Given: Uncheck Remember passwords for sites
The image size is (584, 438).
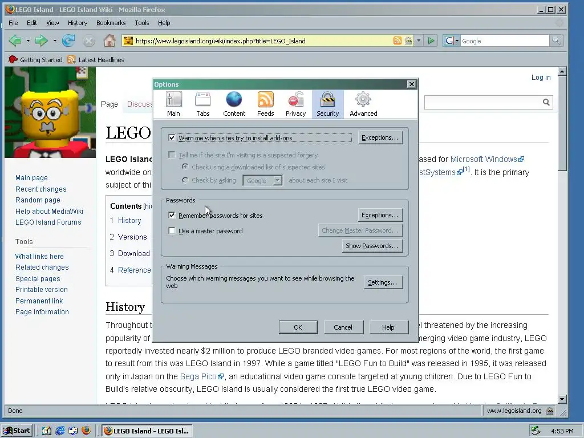Looking at the screenshot, I should [x=172, y=215].
